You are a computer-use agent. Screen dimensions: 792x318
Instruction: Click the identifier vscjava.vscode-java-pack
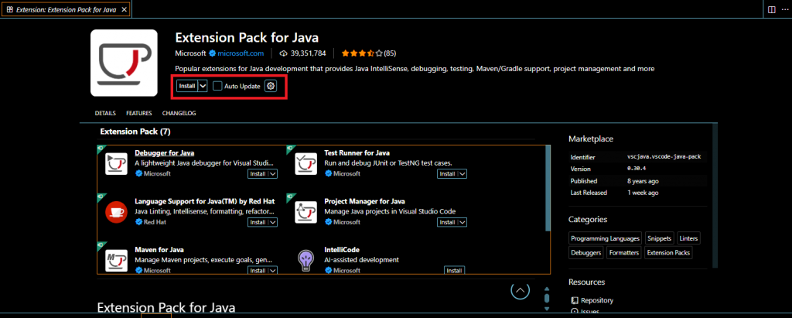664,157
